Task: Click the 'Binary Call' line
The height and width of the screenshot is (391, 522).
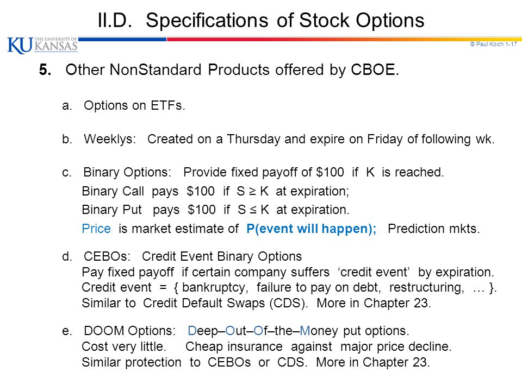Action: 215,192
